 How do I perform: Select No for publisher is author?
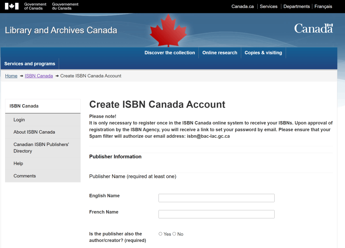174,234
